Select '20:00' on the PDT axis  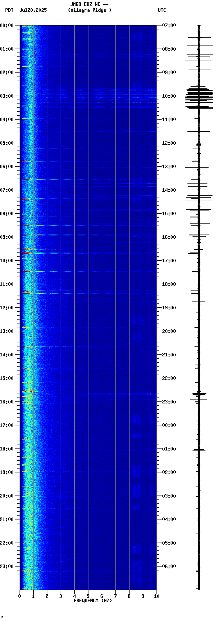(x=7, y=496)
